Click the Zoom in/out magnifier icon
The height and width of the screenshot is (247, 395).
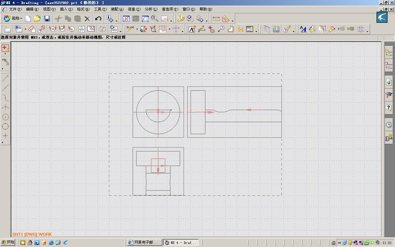(155, 19)
